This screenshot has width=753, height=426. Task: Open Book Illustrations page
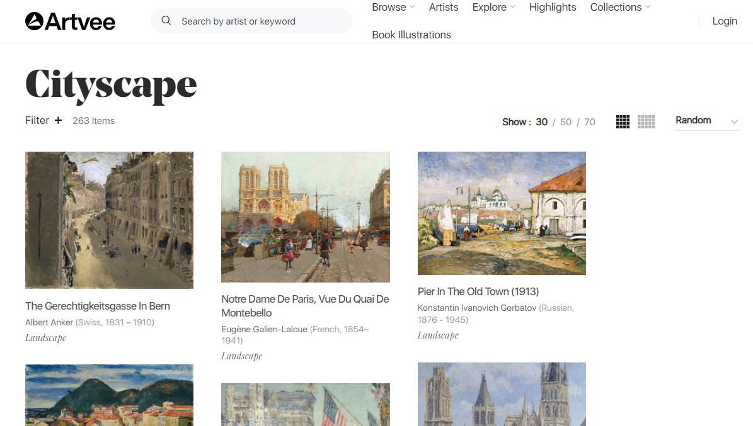[411, 35]
